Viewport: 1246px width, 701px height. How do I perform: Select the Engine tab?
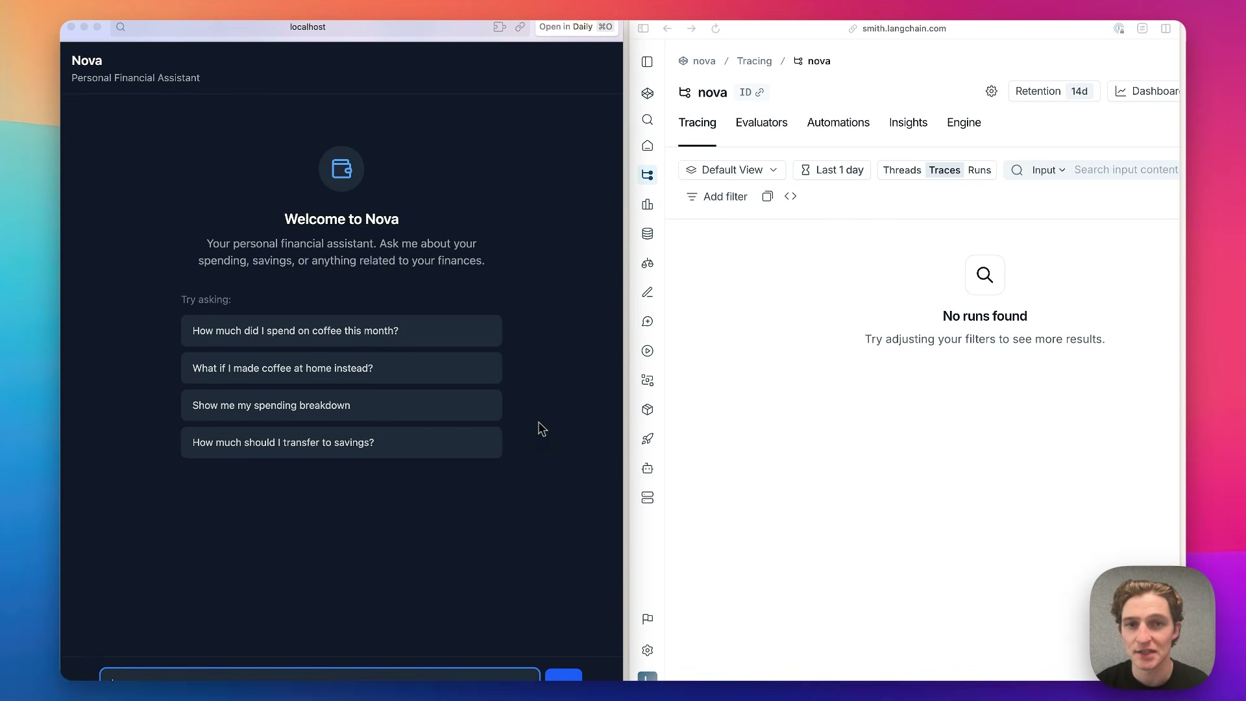point(964,123)
